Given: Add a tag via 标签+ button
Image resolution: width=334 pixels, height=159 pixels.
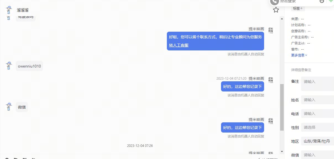Looking at the screenshot, I should coord(298,9).
